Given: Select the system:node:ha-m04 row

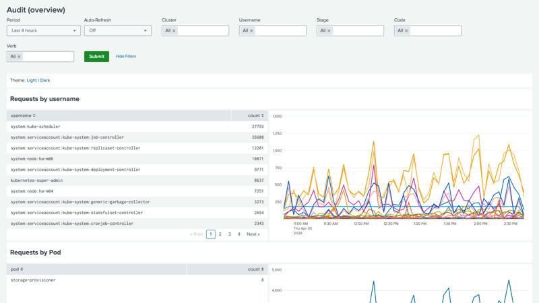Looking at the screenshot, I should [137, 191].
